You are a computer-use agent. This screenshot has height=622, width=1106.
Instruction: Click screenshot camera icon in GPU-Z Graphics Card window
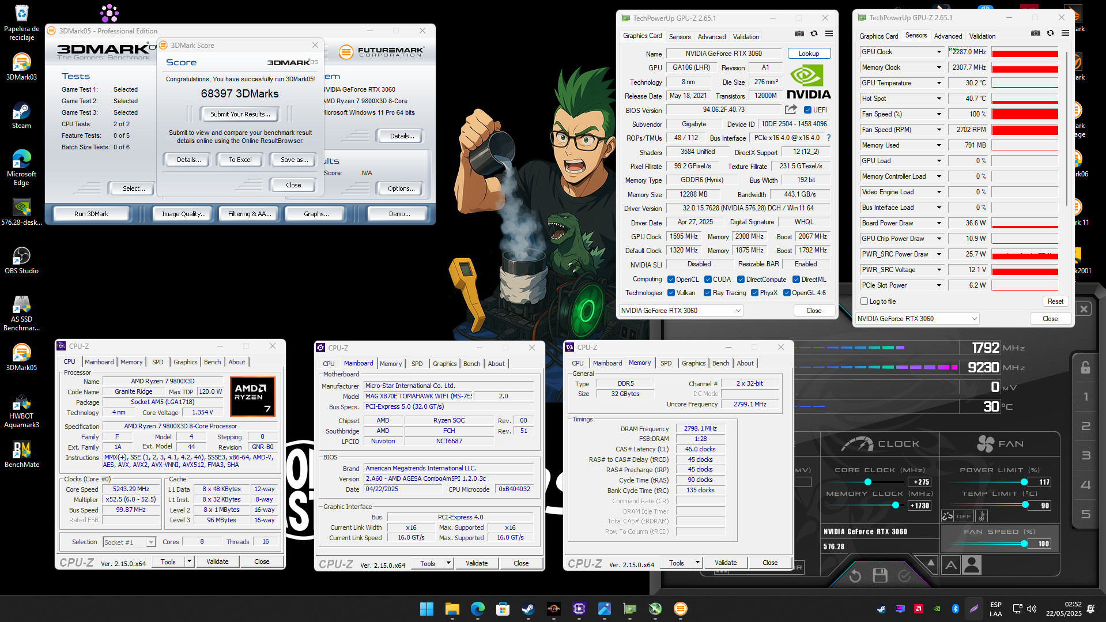(x=799, y=34)
